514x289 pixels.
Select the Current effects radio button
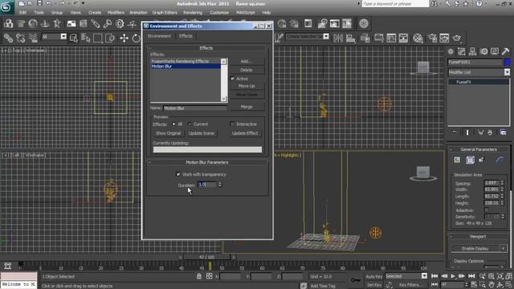pos(190,124)
